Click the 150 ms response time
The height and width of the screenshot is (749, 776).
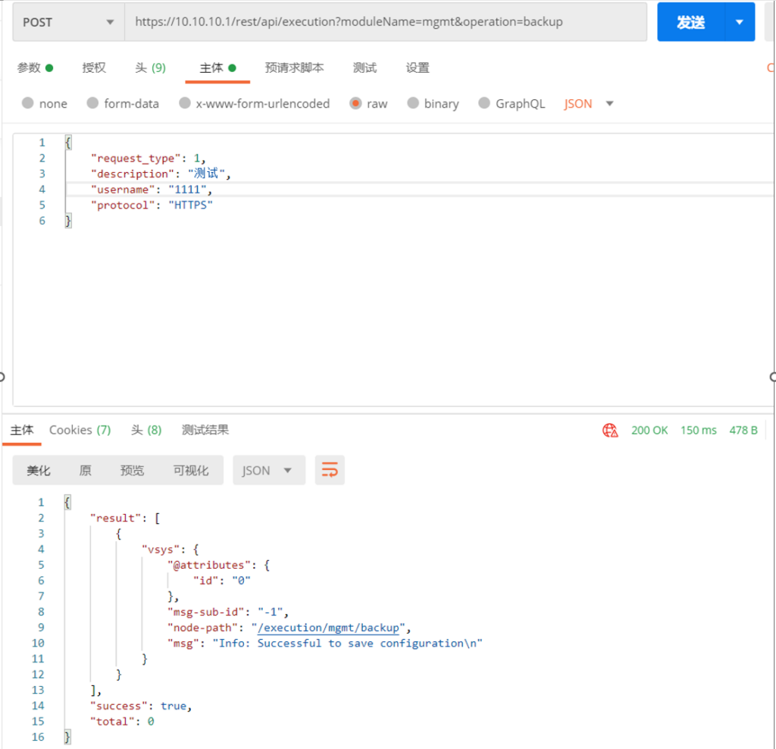point(698,430)
